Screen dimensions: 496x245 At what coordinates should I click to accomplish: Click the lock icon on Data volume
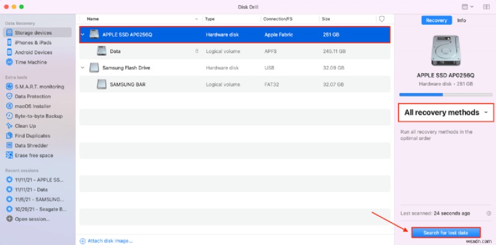197,51
